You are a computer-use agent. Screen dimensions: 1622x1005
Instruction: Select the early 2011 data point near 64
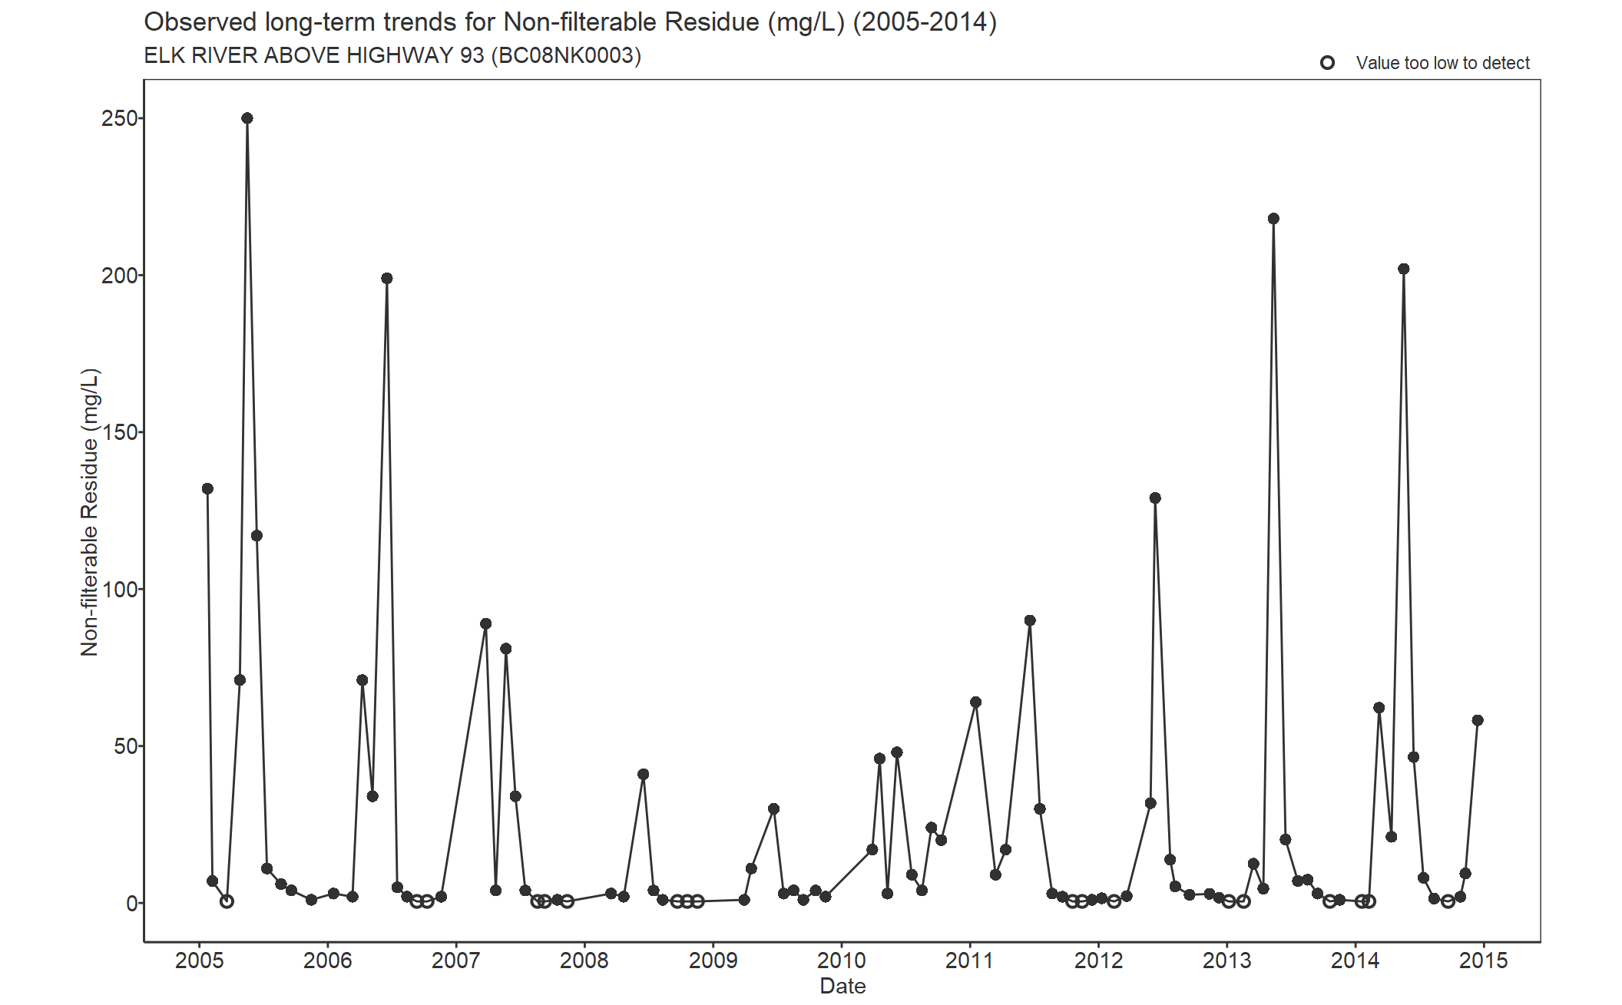pos(975,703)
